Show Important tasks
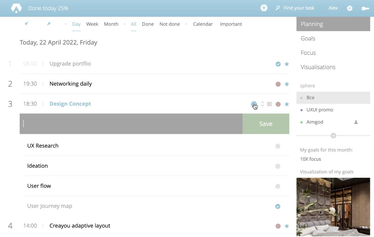The image size is (374, 237). [x=231, y=24]
